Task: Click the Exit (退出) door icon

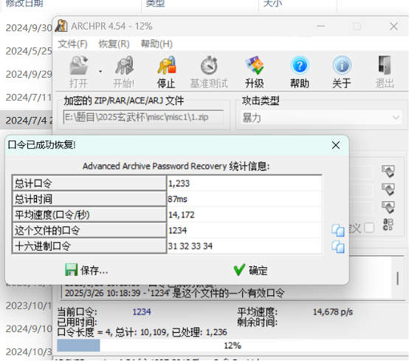Action: (x=385, y=66)
